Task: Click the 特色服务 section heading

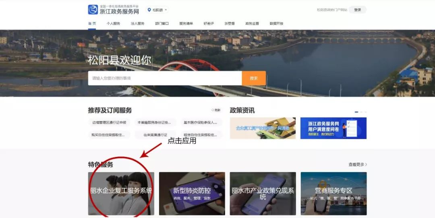Action: 100,165
